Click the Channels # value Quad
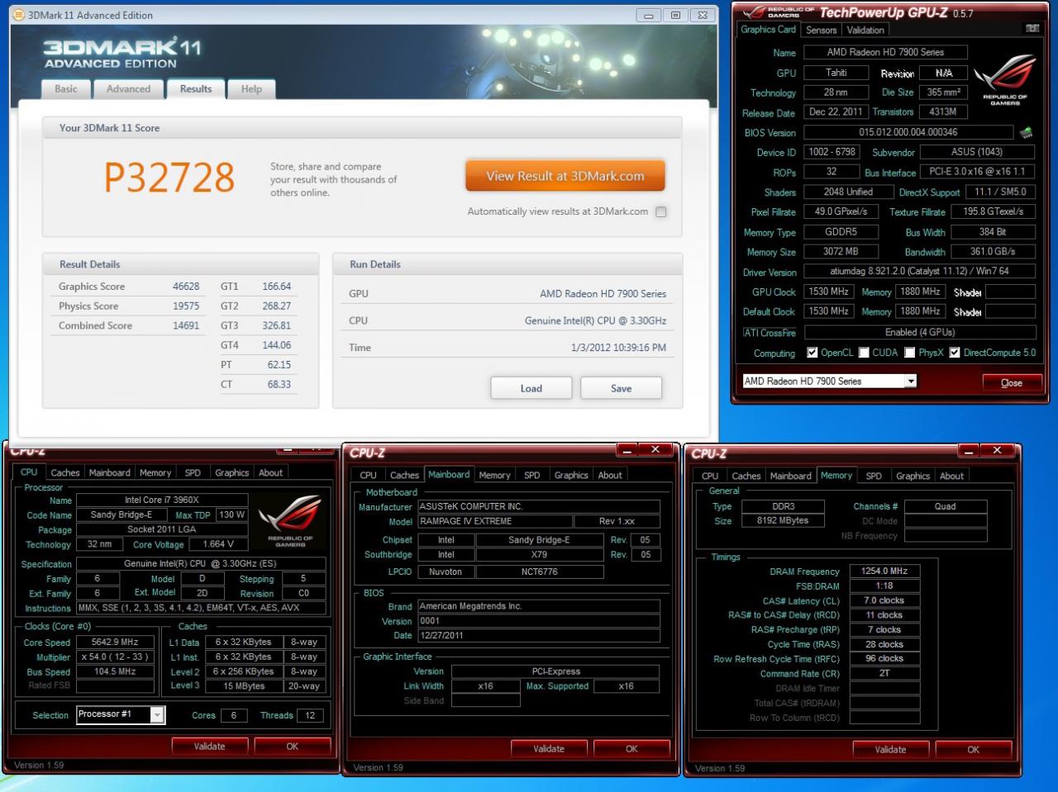This screenshot has height=792, width=1058. 945,506
